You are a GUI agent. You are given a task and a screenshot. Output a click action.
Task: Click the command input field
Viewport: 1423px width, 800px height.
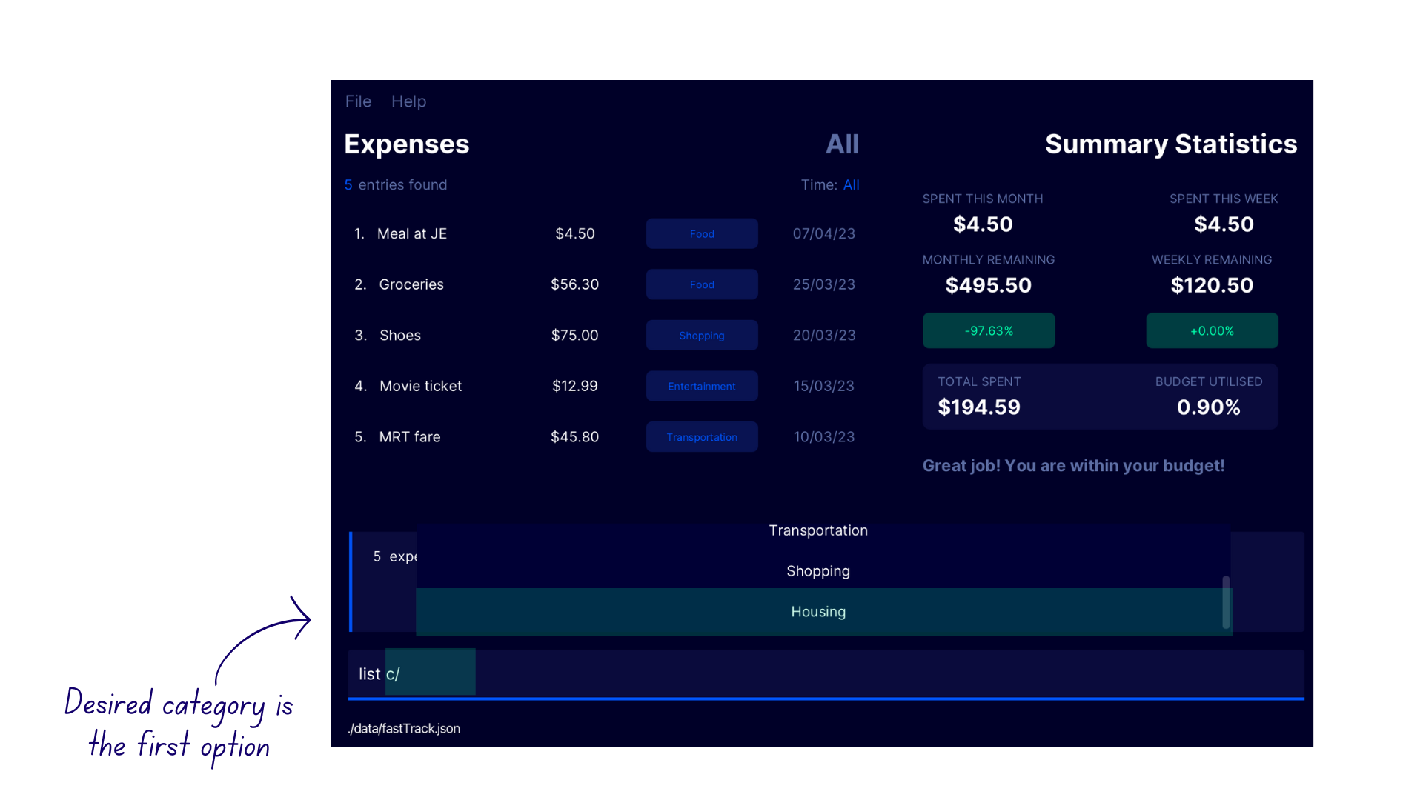[x=826, y=674]
